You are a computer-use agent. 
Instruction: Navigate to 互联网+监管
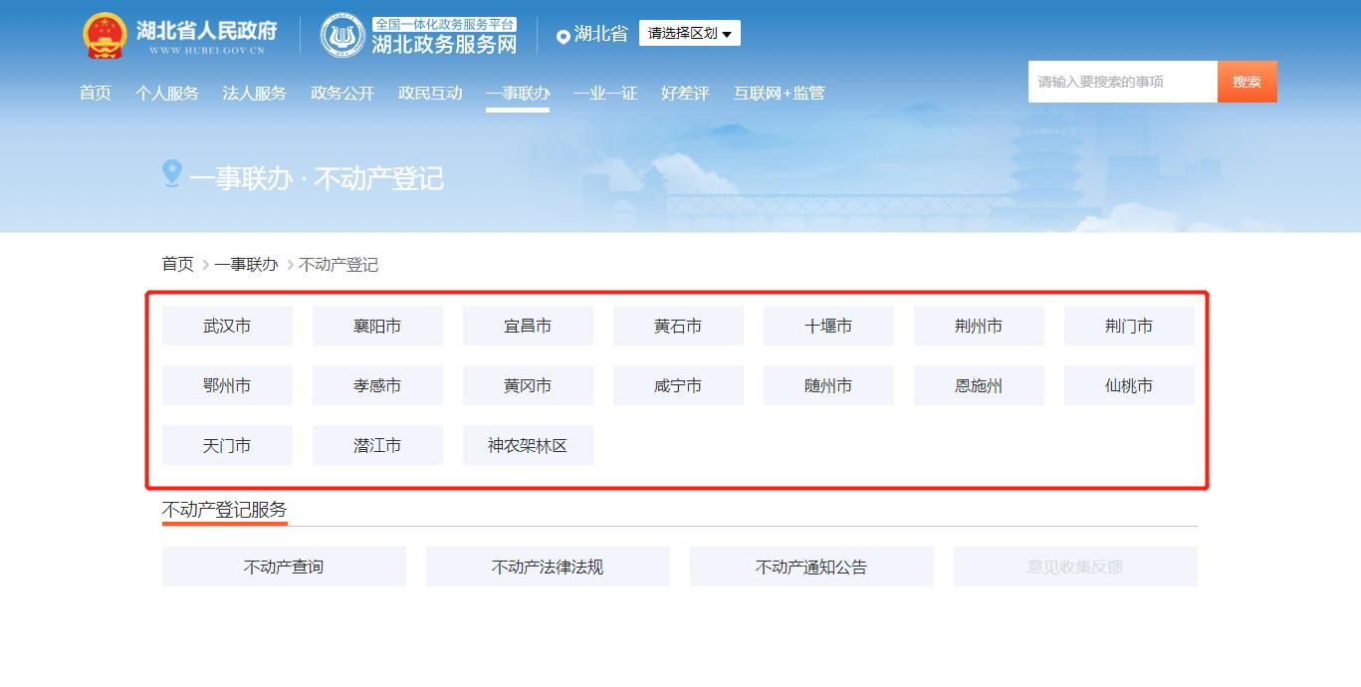click(779, 93)
